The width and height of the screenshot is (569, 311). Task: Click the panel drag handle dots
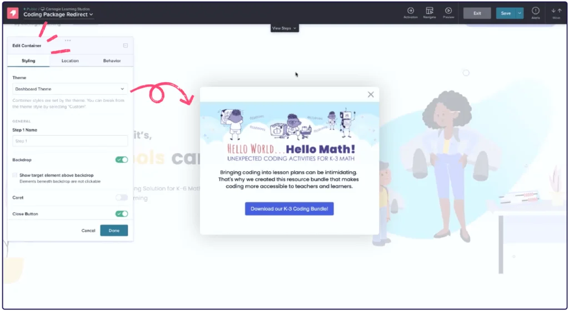click(68, 40)
